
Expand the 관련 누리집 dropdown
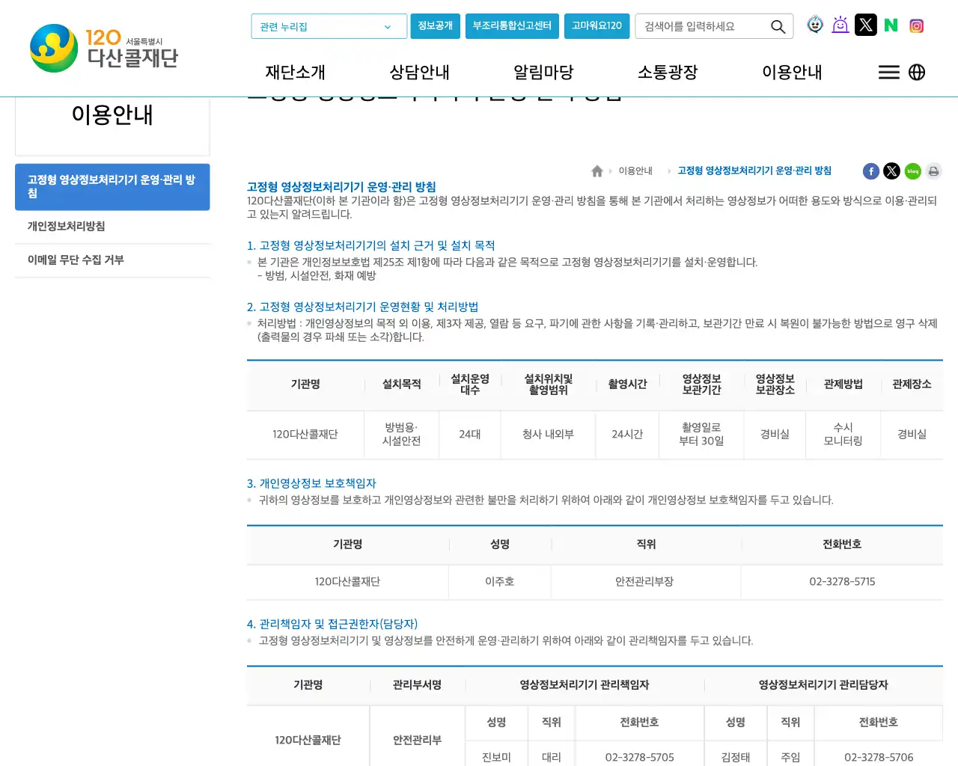pyautogui.click(x=329, y=26)
